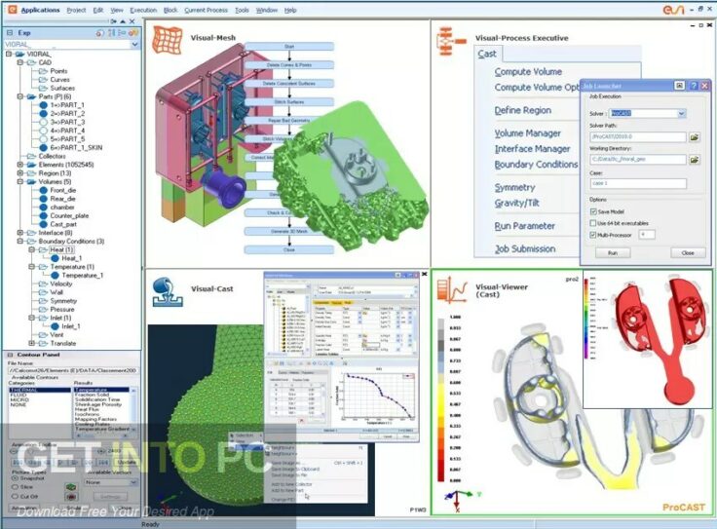Click the Run button in Job Launcher
Viewport: 717px width, 529px height.
tap(613, 253)
